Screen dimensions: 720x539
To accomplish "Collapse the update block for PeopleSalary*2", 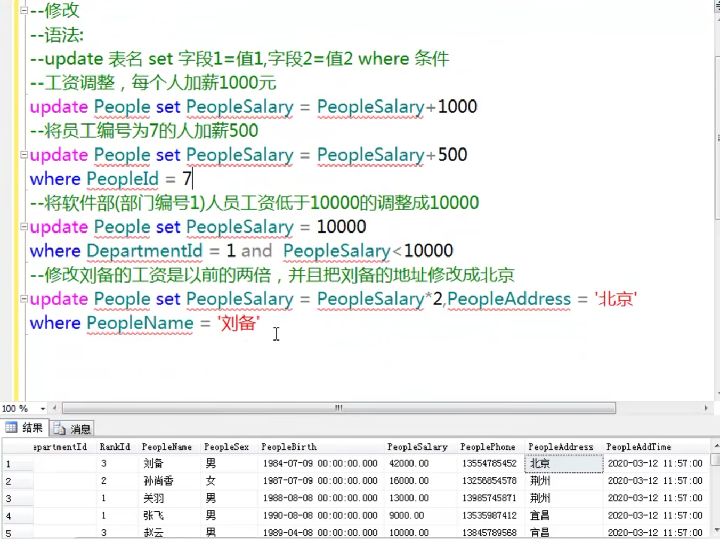I will click(24, 299).
